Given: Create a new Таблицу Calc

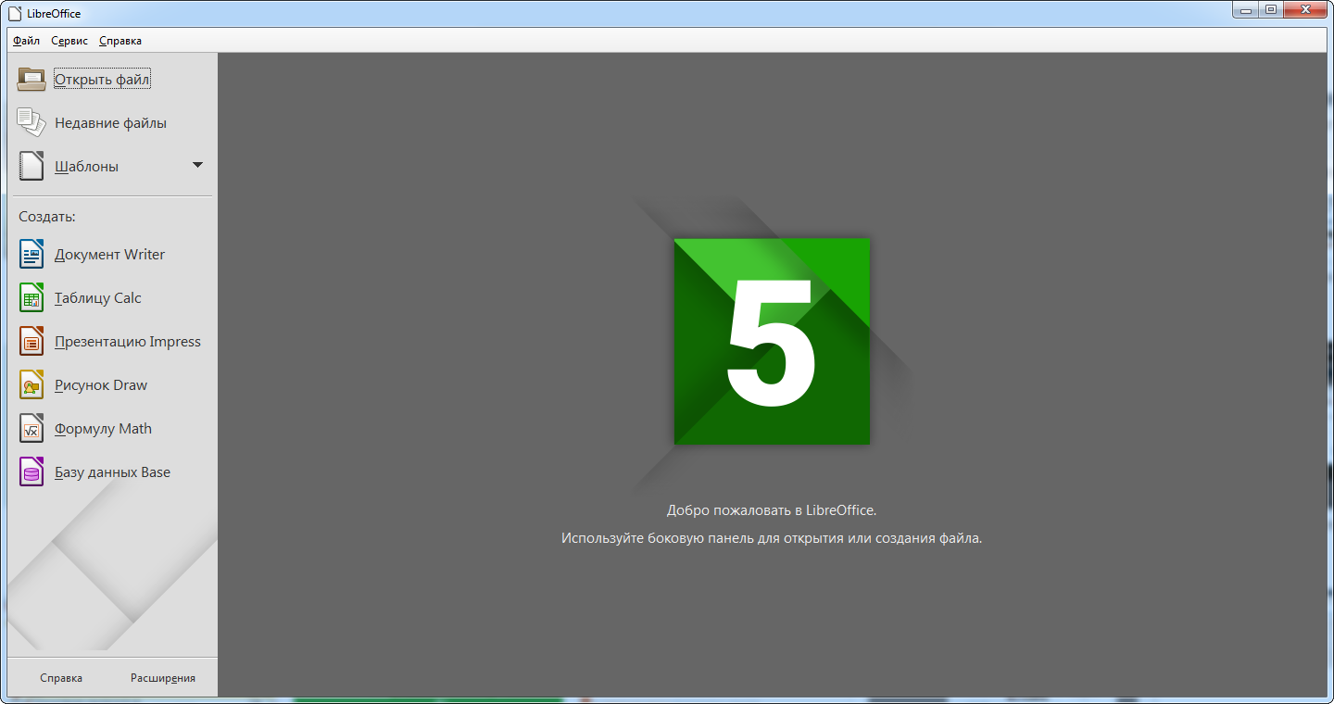Looking at the screenshot, I should 97,298.
